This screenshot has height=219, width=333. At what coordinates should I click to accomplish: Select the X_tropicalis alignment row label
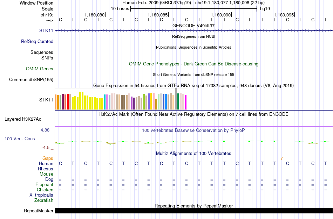pos(41,195)
